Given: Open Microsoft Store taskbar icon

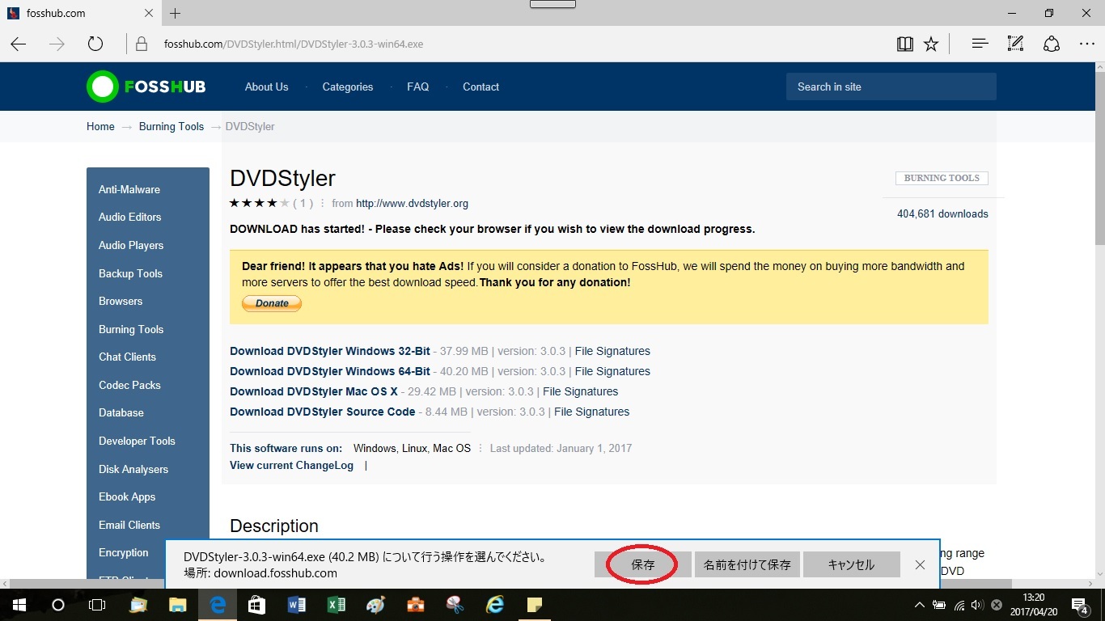Looking at the screenshot, I should coord(257,605).
